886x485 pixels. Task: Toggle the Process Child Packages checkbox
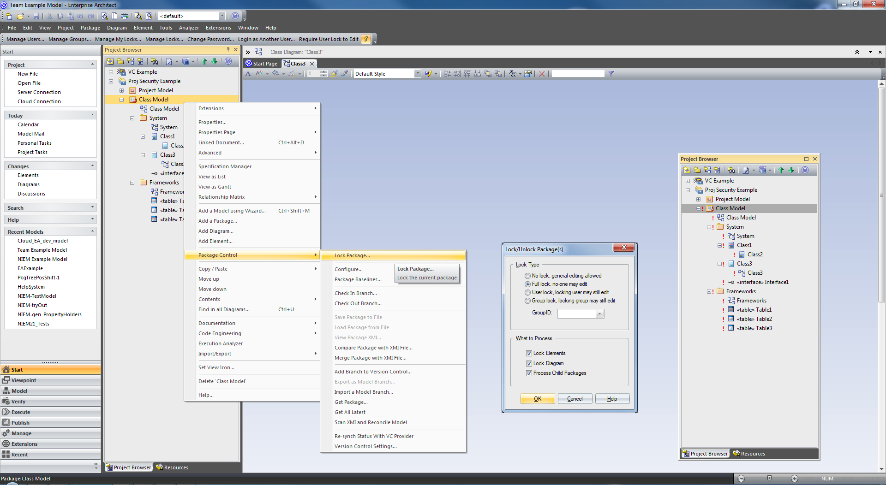529,373
